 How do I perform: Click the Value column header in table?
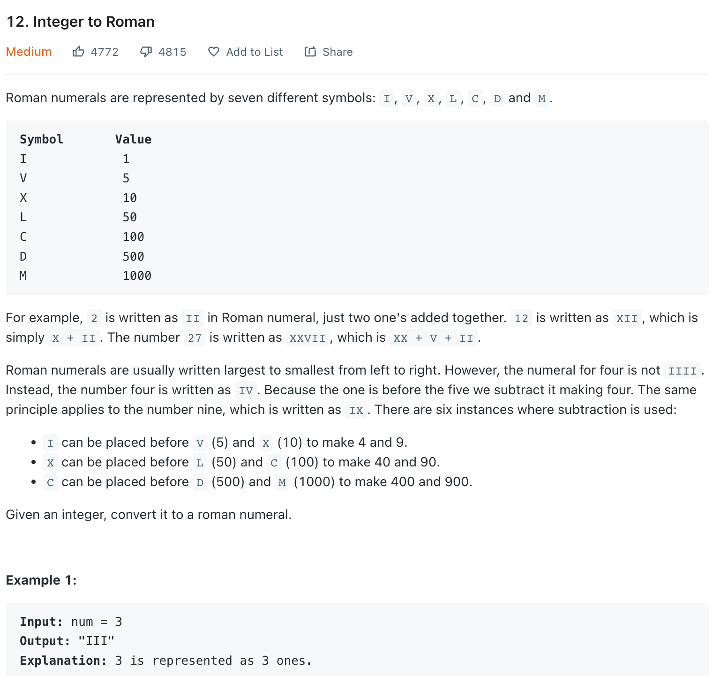point(133,139)
